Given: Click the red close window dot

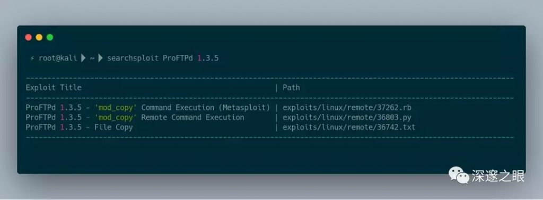Looking at the screenshot, I should pyautogui.click(x=29, y=37).
